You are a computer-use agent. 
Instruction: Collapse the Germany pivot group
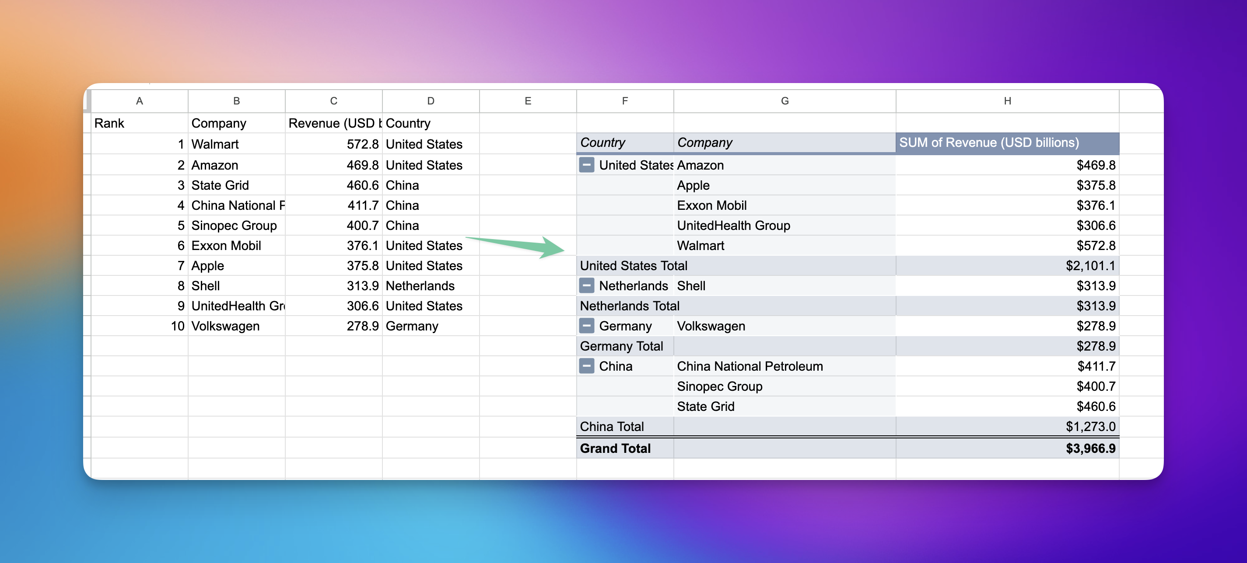point(586,326)
